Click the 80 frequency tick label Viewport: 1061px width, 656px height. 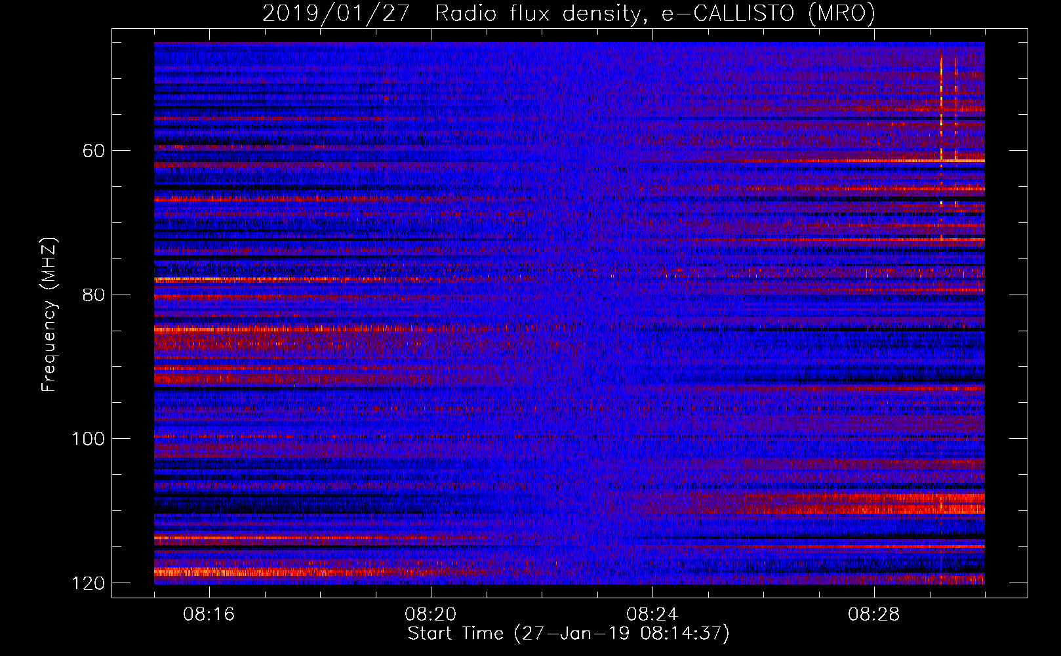click(x=94, y=295)
